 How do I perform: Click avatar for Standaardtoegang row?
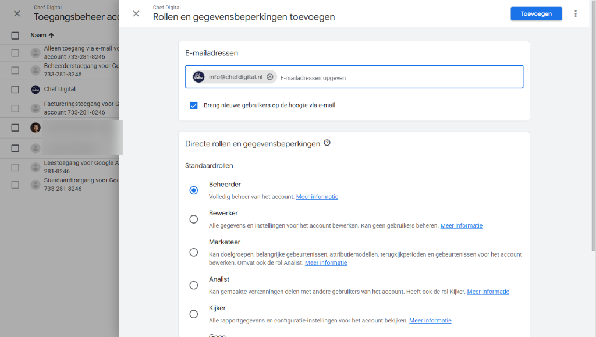pyautogui.click(x=36, y=185)
